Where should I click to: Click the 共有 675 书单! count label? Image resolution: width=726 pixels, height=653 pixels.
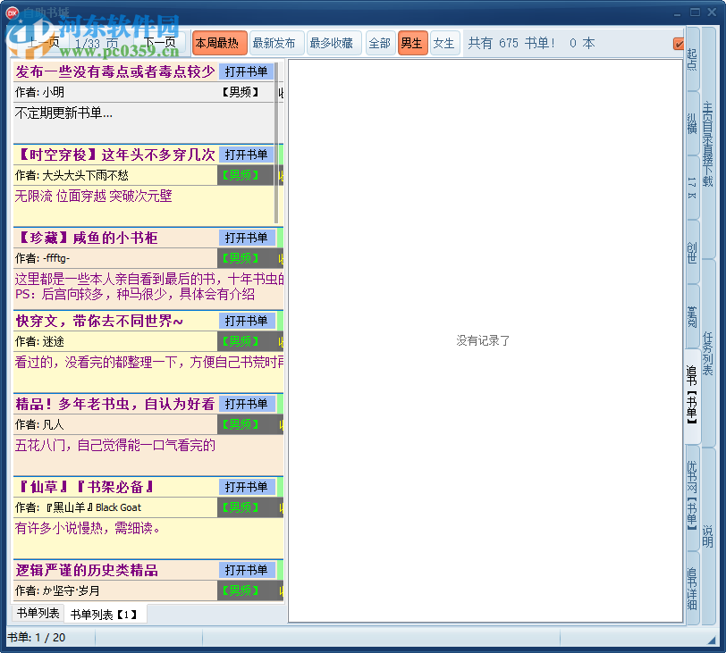[511, 43]
